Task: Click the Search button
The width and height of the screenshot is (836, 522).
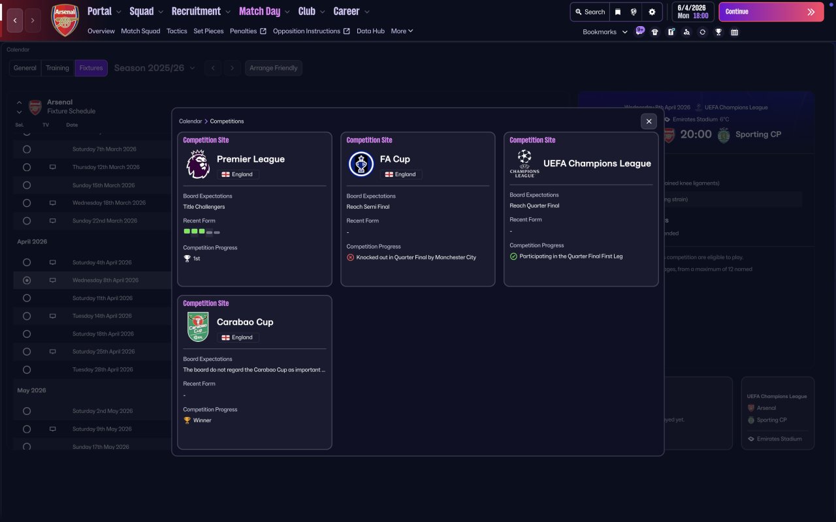Action: pos(590,12)
